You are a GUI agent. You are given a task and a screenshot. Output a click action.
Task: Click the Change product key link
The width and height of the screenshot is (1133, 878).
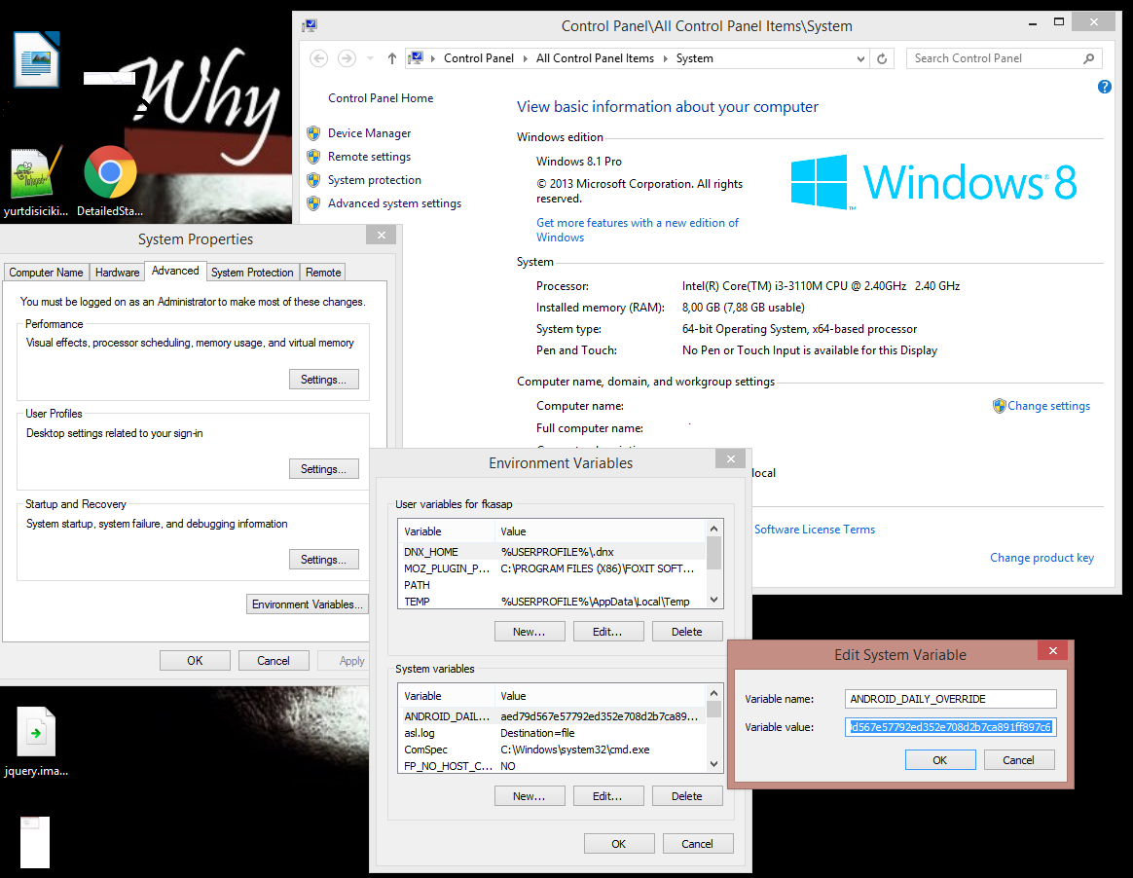click(1042, 558)
